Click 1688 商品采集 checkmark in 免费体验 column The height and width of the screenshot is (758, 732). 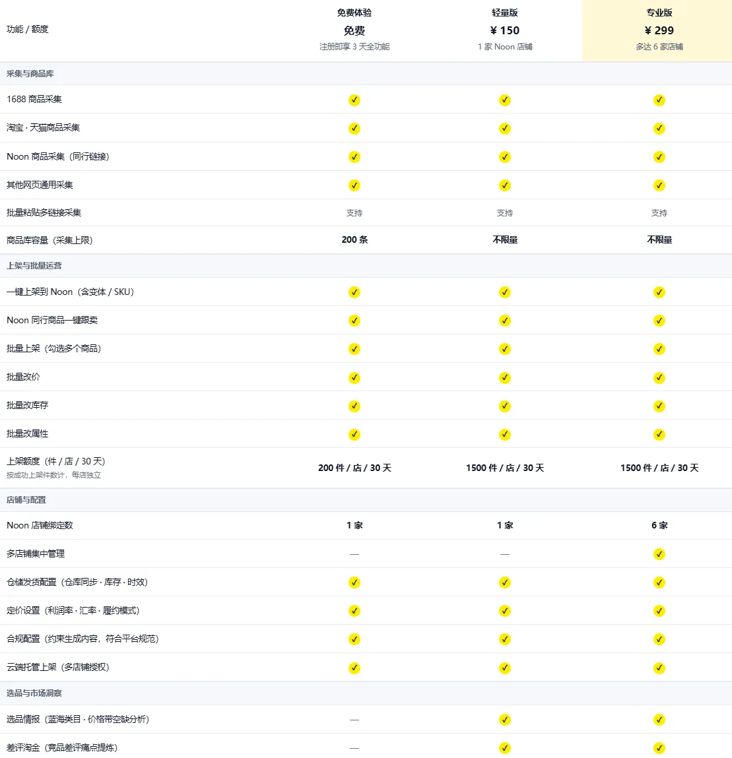pos(354,100)
